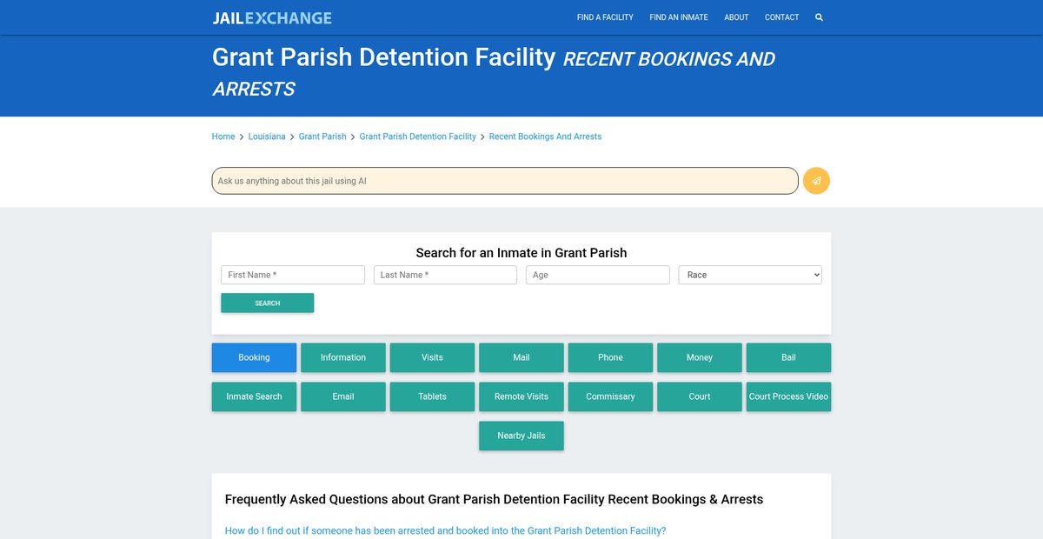Open the Nearby Jails button
The height and width of the screenshot is (539, 1043).
point(521,436)
